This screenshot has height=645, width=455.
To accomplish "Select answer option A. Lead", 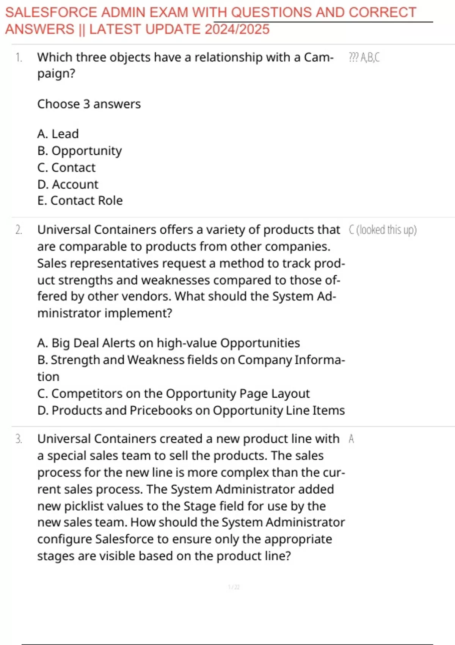I will point(58,134).
